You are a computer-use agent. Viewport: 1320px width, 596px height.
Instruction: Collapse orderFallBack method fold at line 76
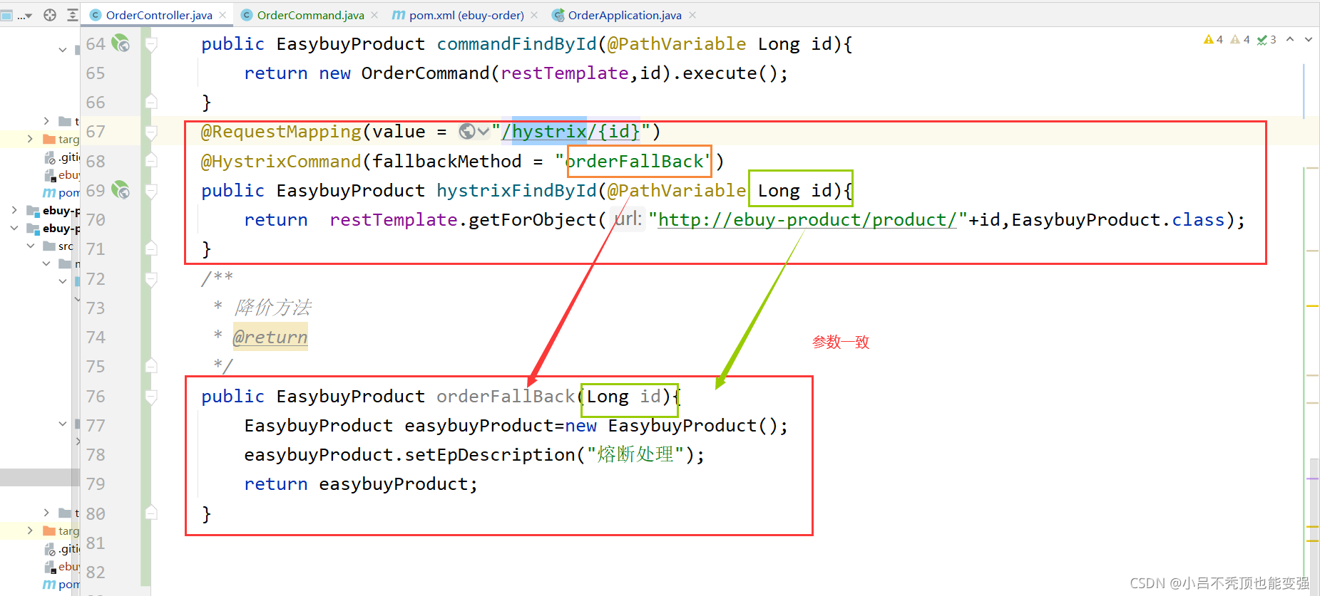pos(151,397)
